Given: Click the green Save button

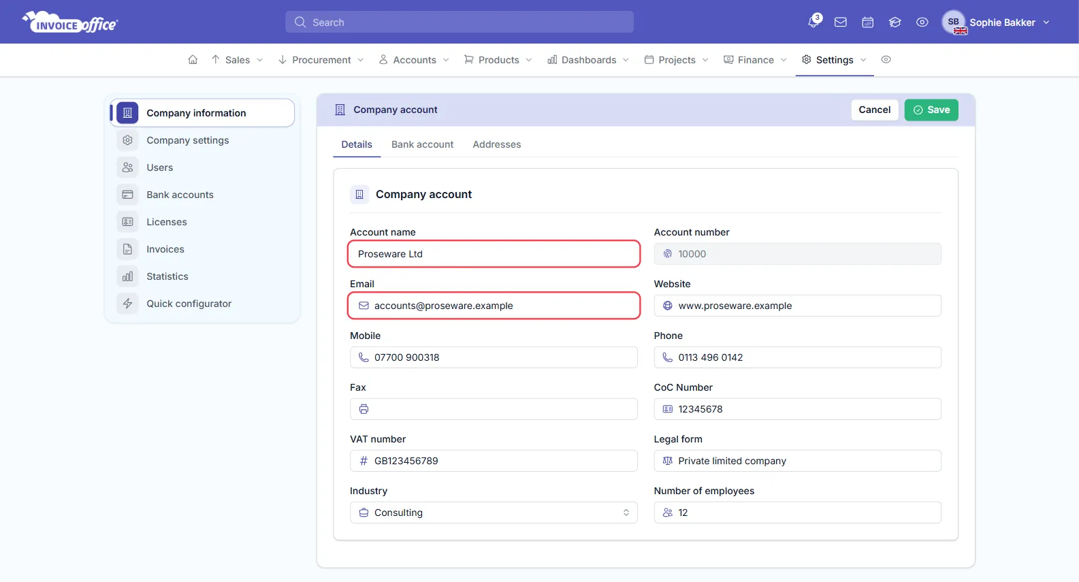Looking at the screenshot, I should pyautogui.click(x=931, y=110).
